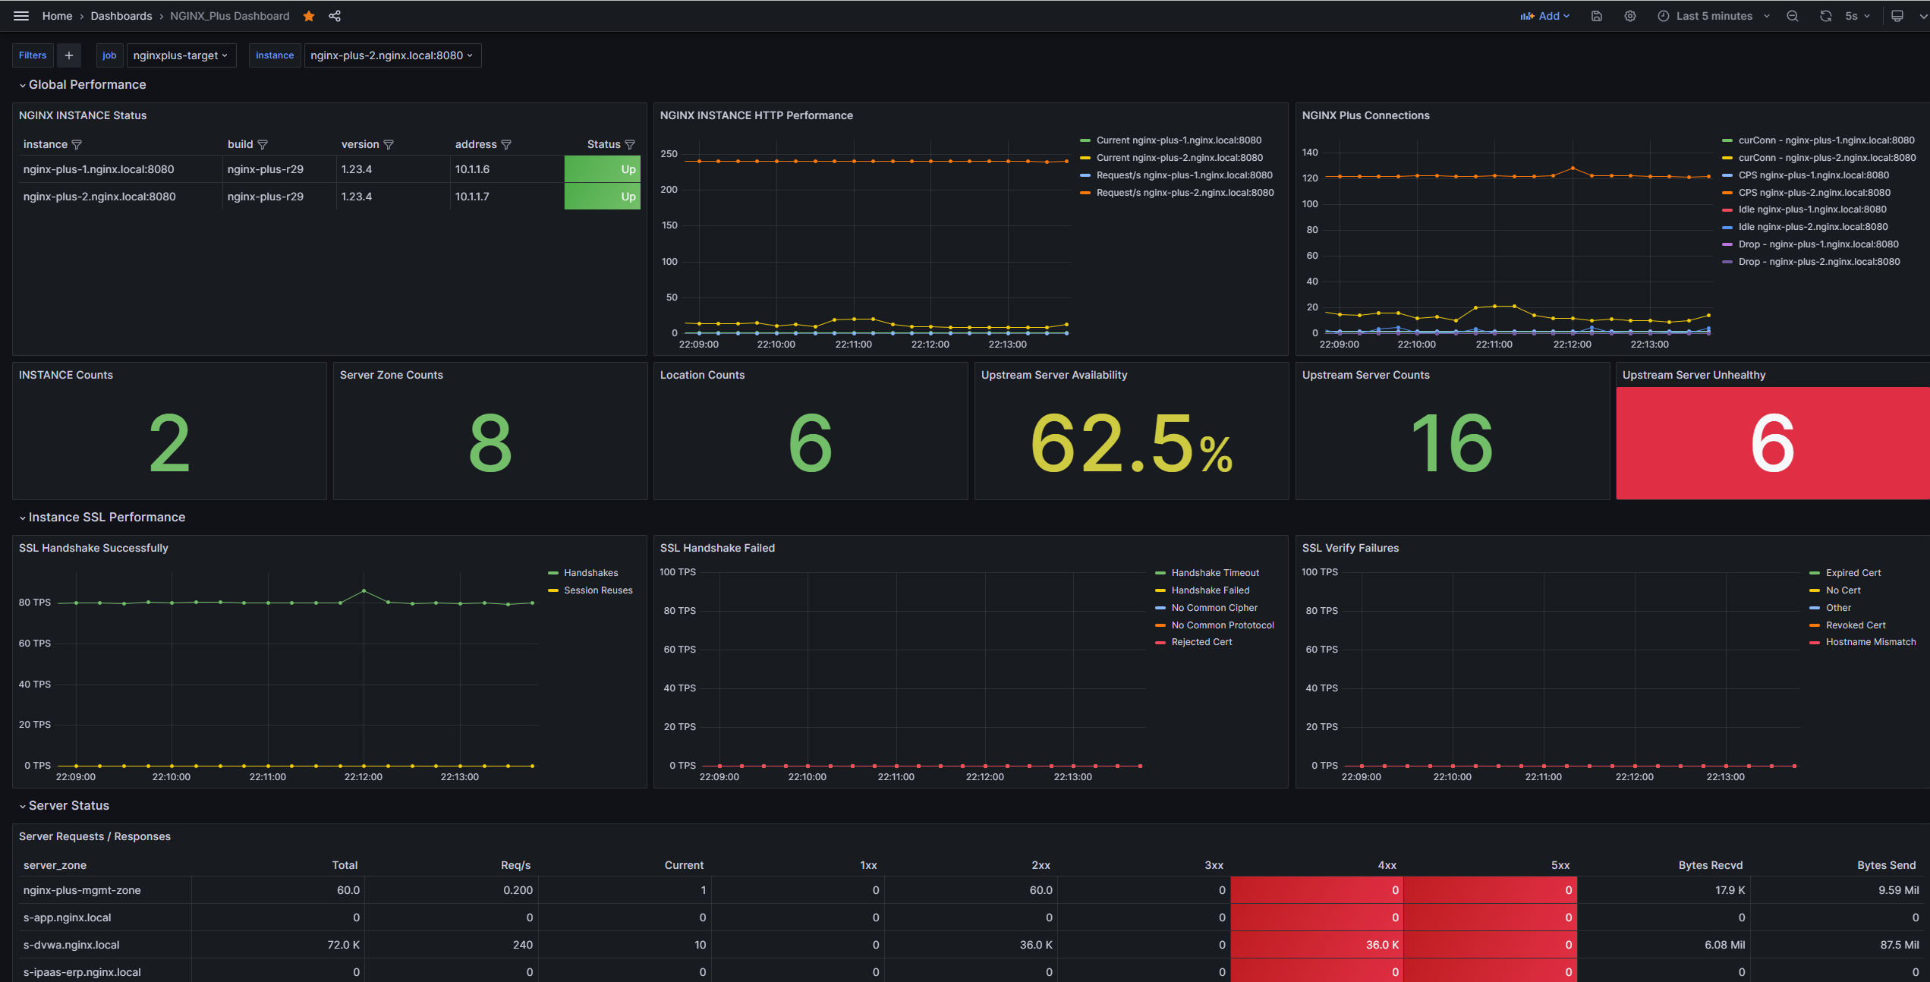Save the dashboard with disk icon
Viewport: 1930px width, 982px height.
(1597, 16)
